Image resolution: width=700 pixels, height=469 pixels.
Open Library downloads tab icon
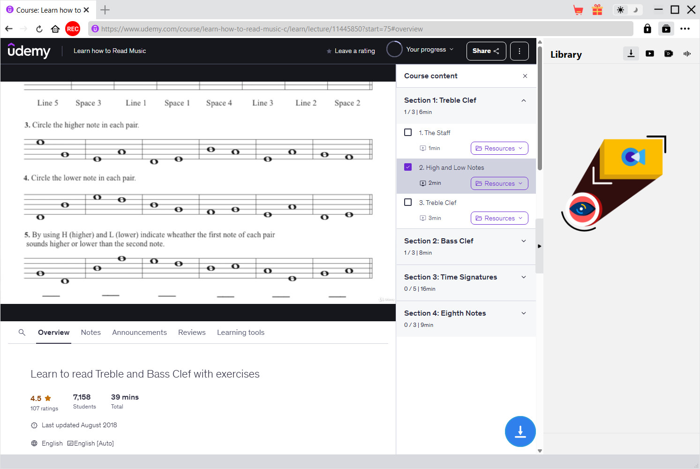click(631, 53)
